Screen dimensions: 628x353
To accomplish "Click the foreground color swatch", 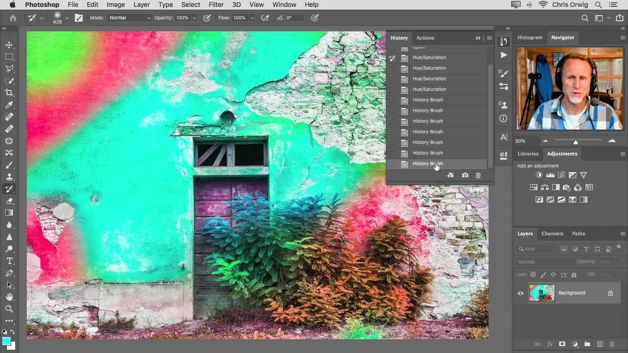I will [x=6, y=341].
